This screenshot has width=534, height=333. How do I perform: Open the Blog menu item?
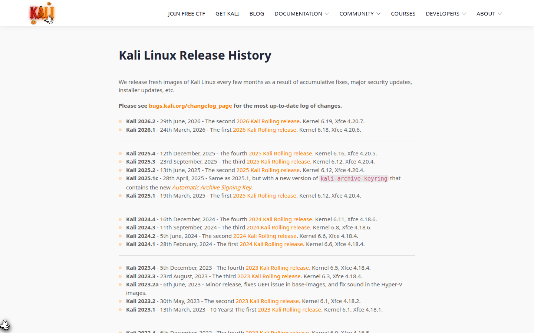(257, 14)
